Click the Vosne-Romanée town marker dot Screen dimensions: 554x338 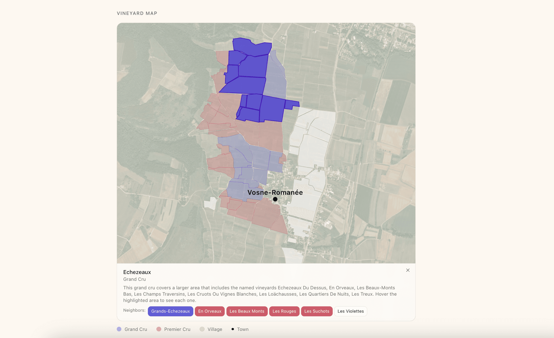click(x=276, y=199)
